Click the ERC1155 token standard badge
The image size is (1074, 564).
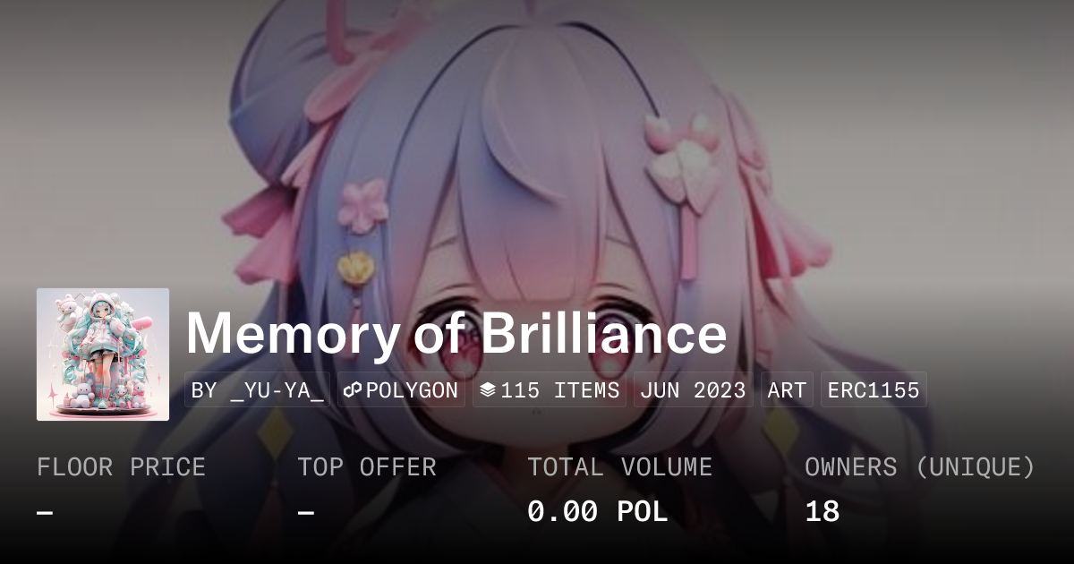pyautogui.click(x=874, y=390)
